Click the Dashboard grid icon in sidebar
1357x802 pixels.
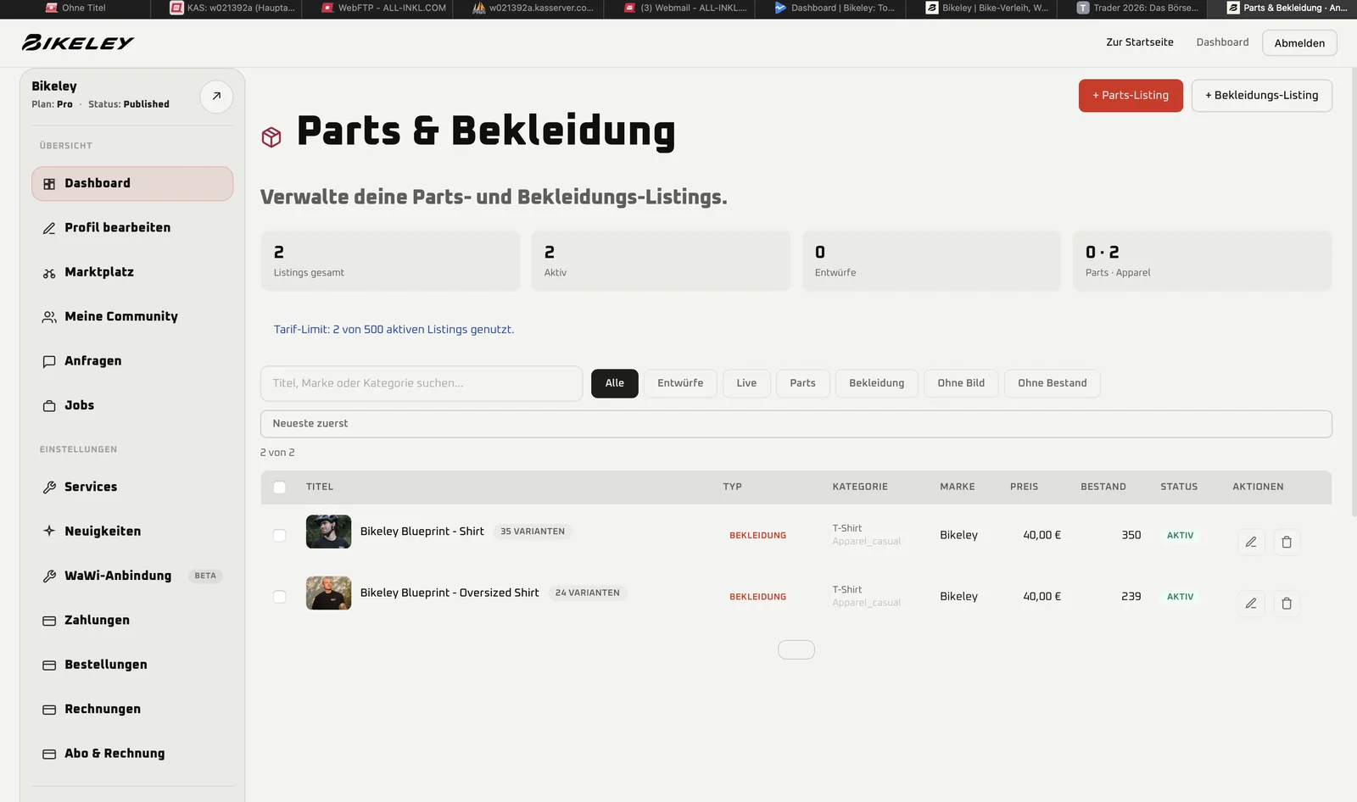(49, 184)
